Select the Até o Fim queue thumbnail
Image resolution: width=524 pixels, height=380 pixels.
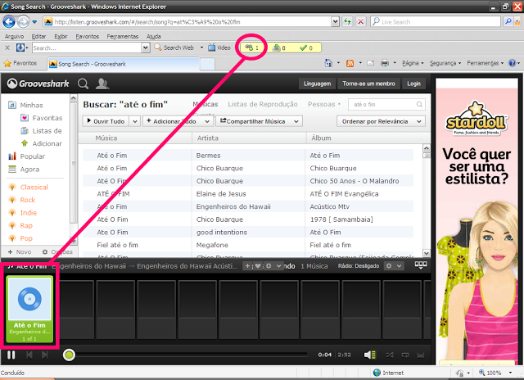tap(29, 310)
